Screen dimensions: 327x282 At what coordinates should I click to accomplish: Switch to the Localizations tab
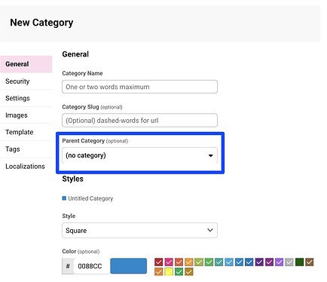click(26, 167)
